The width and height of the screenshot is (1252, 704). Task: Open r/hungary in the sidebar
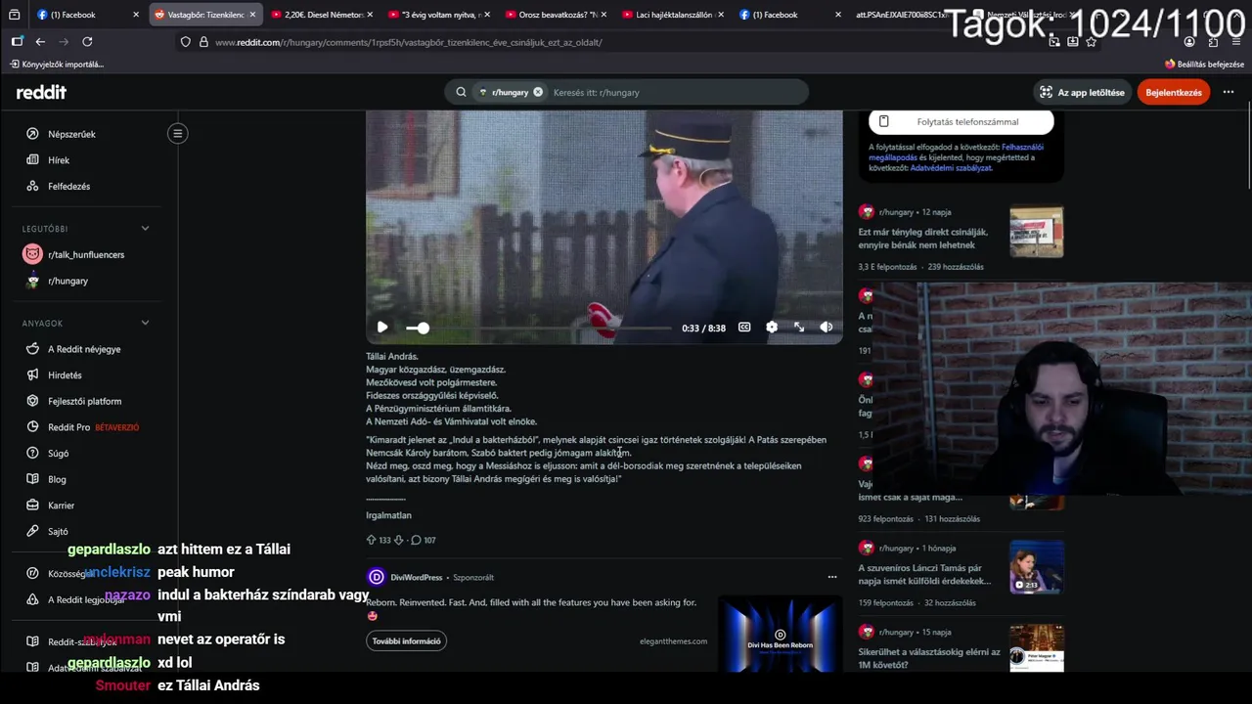pyautogui.click(x=67, y=281)
